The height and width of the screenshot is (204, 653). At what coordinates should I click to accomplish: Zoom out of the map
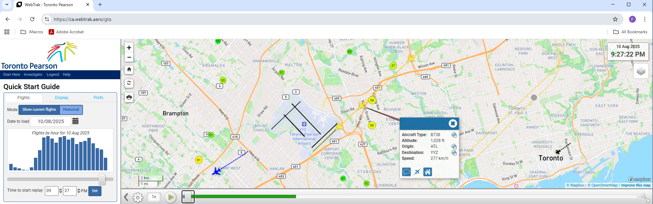click(x=129, y=57)
